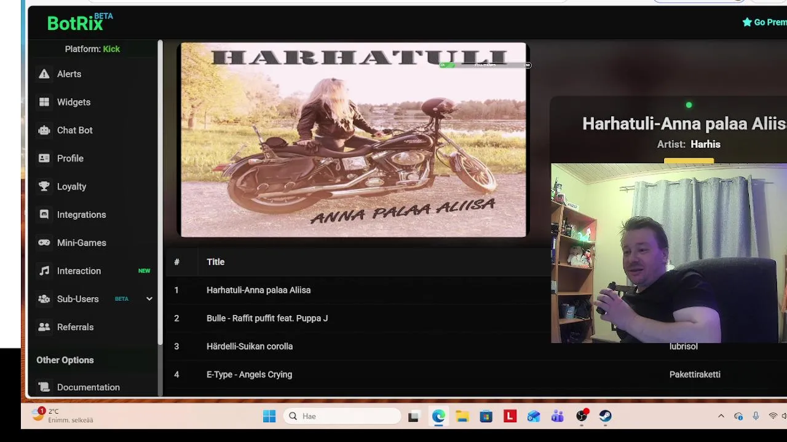Click the followers goal progress bar
Screen dimensions: 787x442
pyautogui.click(x=484, y=64)
